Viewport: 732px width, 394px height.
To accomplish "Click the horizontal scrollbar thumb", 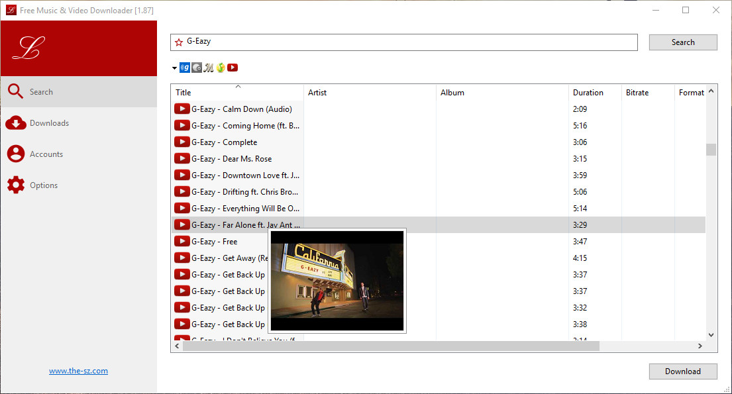I will pos(392,346).
